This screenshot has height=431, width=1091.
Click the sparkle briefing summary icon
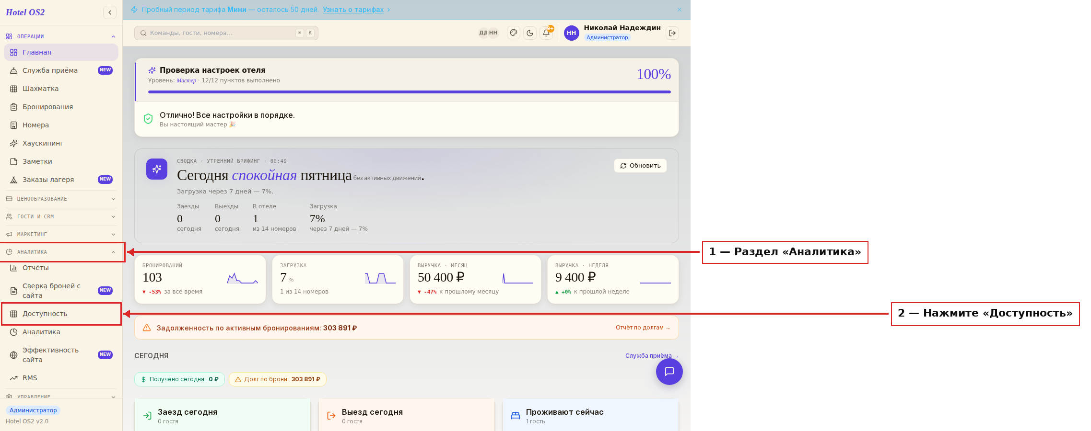click(x=157, y=169)
